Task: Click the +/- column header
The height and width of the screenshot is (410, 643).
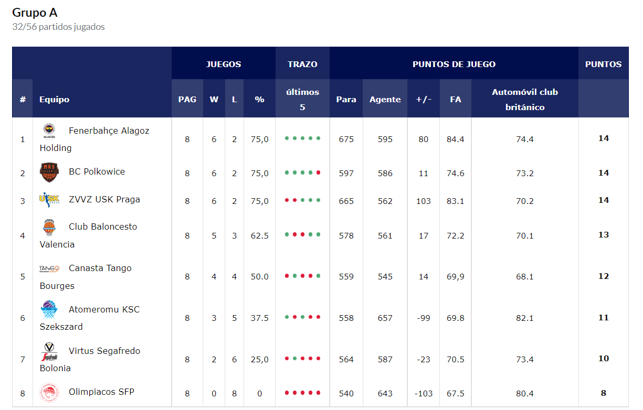Action: tap(423, 99)
